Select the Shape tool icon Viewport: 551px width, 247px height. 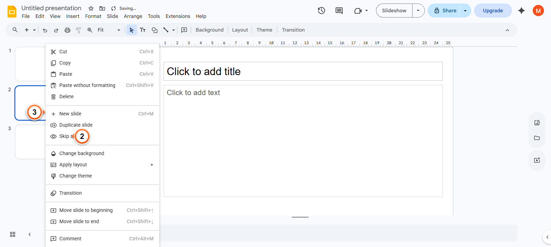click(x=154, y=30)
